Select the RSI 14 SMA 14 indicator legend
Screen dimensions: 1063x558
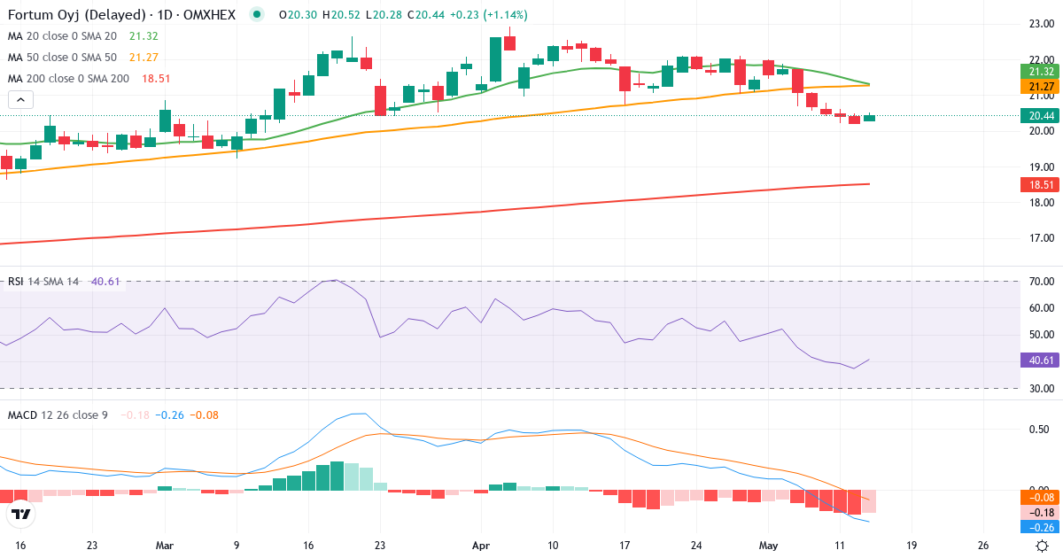pyautogui.click(x=43, y=282)
